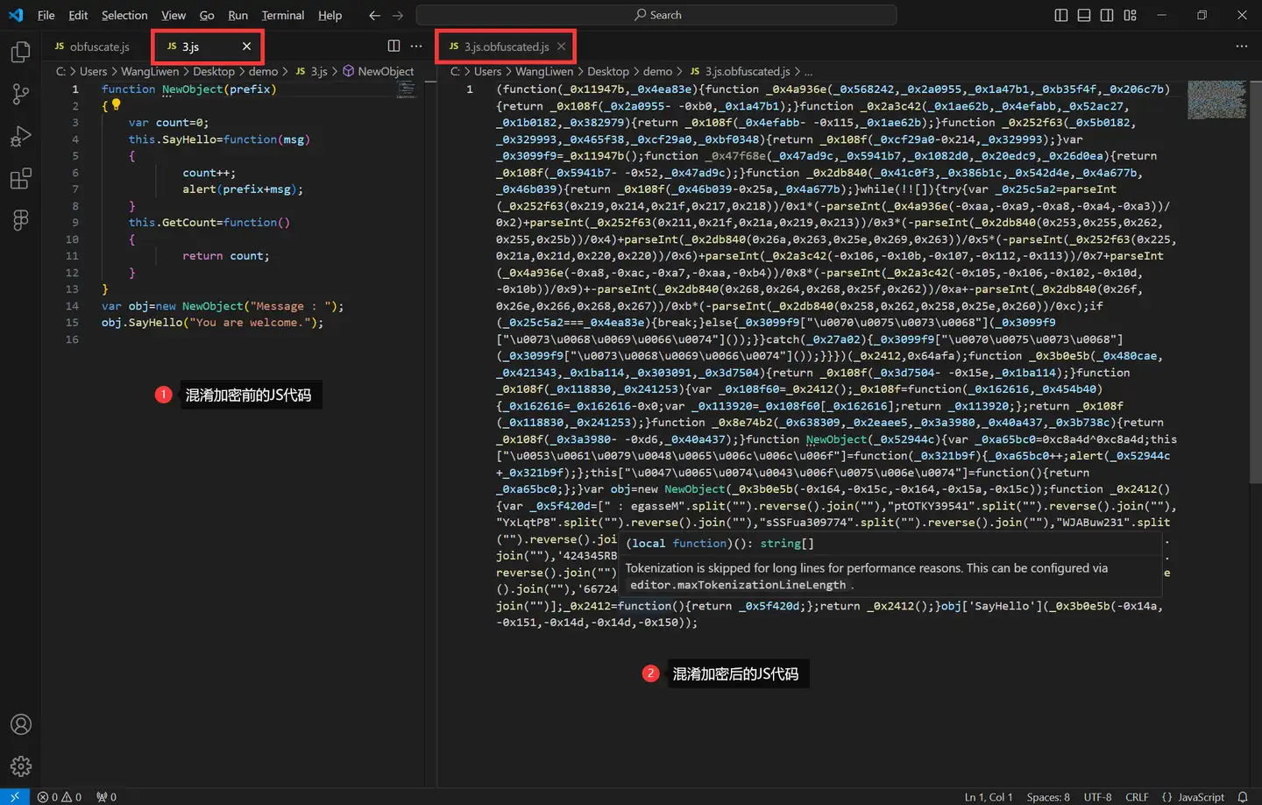
Task: Expand the 3.js.obfuscated.js breadcrumb in right editor
Action: tap(740, 71)
